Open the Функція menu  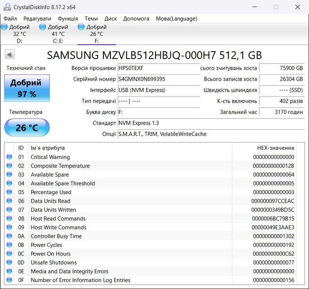tap(68, 19)
